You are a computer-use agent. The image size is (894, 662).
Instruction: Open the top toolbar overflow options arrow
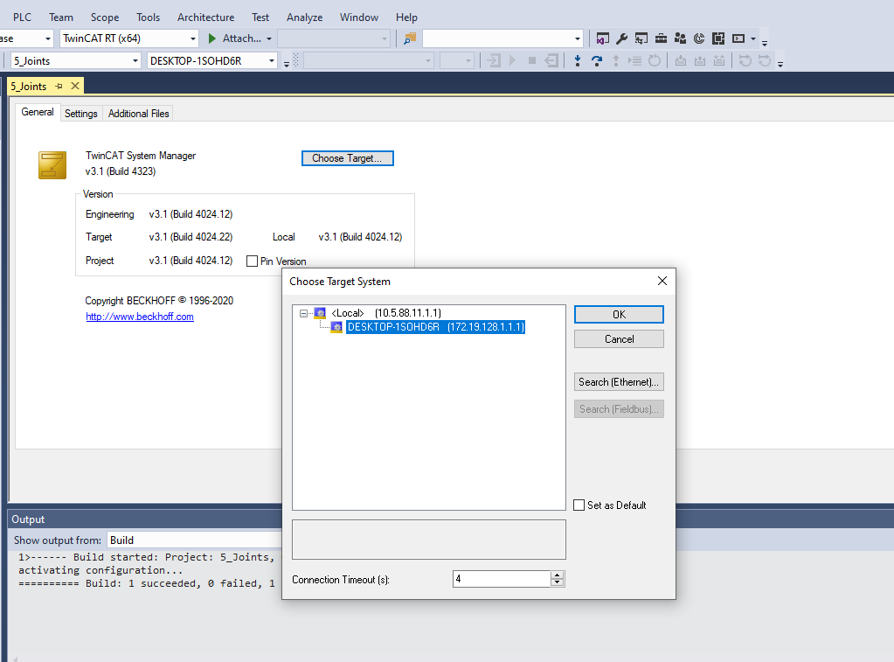point(765,42)
